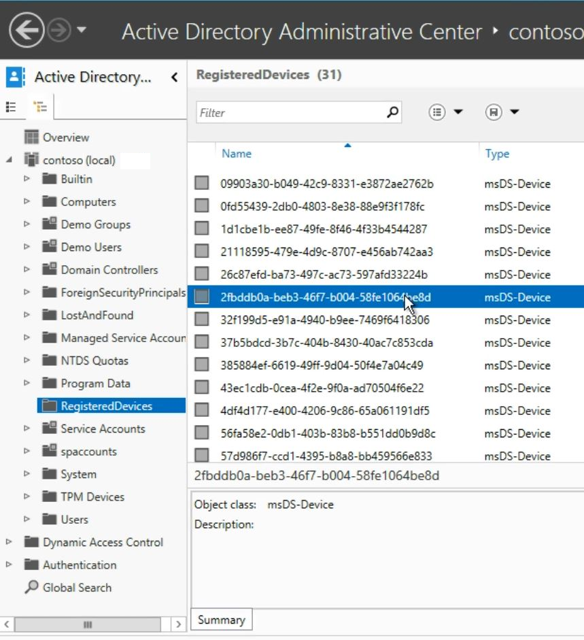Check the box for device 1d1cbe1b-ee87-49fe-8f46-4f33b4544287
Image resolution: width=584 pixels, height=640 pixels.
[x=202, y=228]
